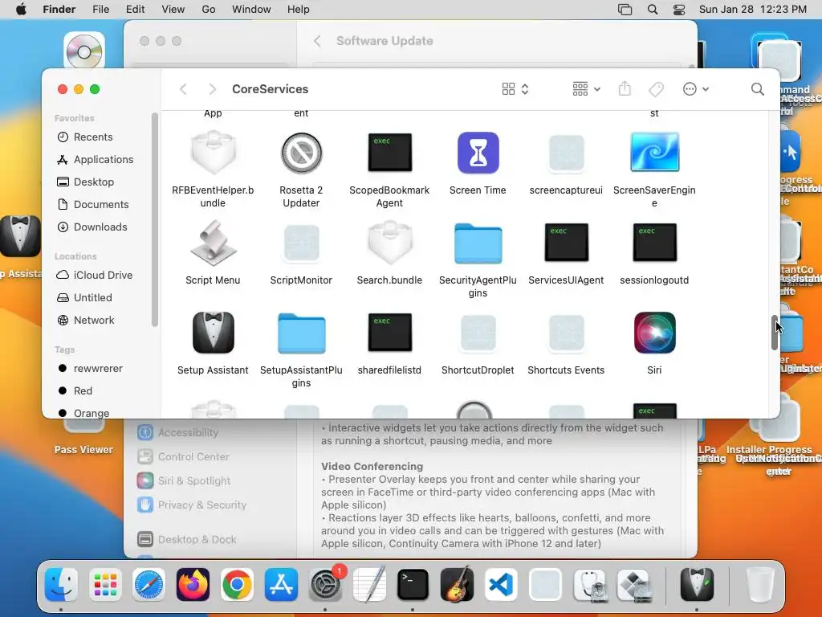Image resolution: width=822 pixels, height=617 pixels.
Task: Select the sharedfilelistd exec file
Action: 389,332
